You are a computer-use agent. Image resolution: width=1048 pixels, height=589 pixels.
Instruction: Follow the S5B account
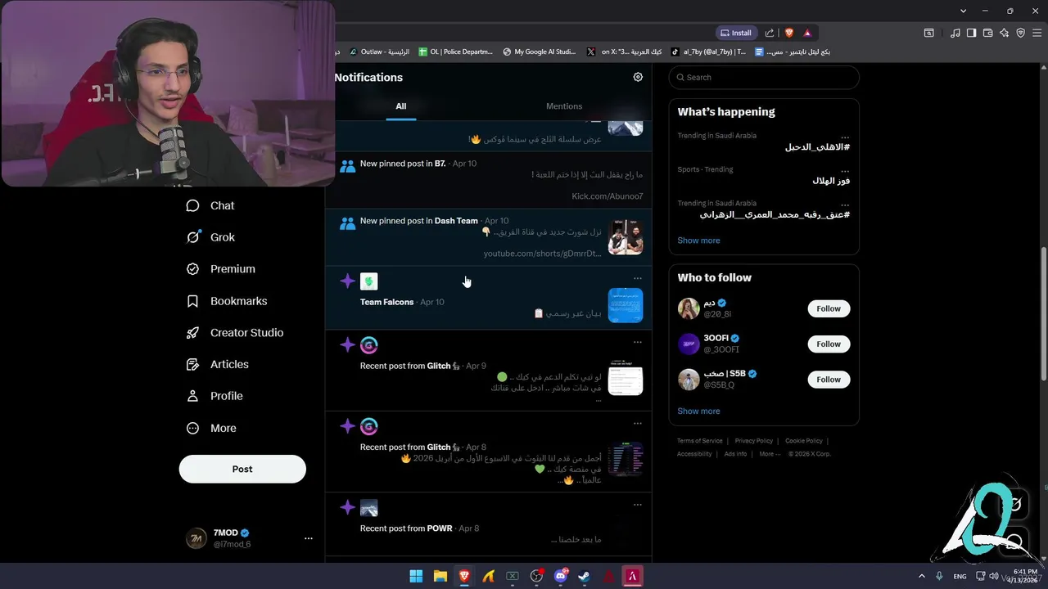(829, 380)
